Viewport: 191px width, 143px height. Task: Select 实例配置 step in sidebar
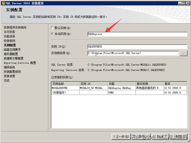coord(10,45)
